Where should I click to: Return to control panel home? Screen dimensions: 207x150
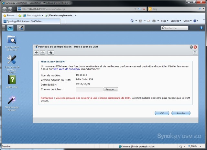[51, 52]
